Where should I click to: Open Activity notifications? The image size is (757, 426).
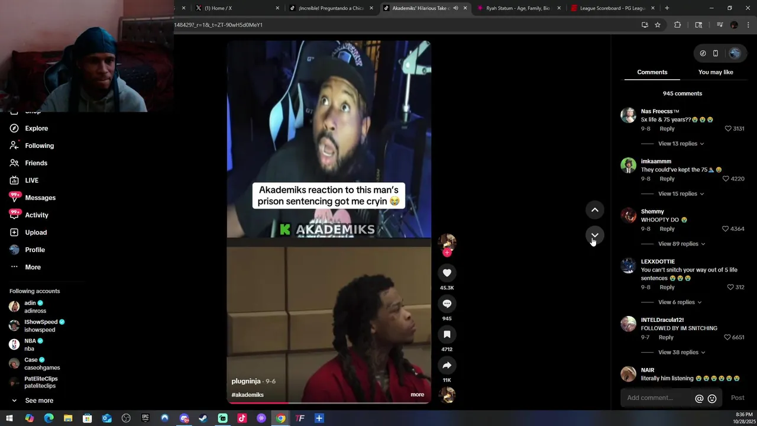click(x=29, y=215)
